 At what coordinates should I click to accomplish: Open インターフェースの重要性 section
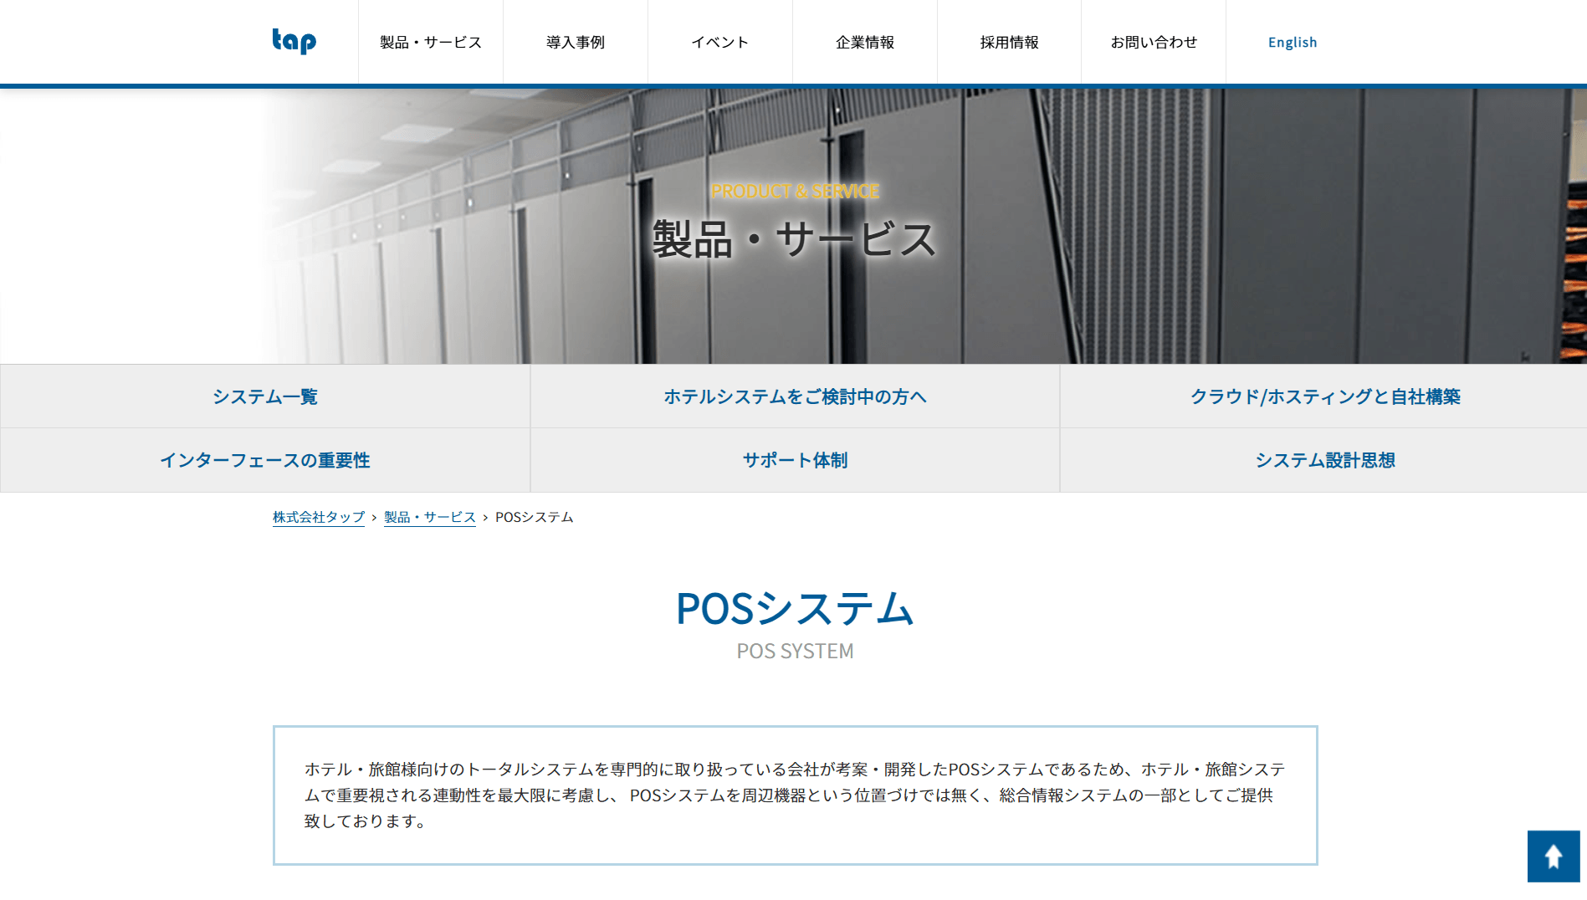click(x=265, y=460)
